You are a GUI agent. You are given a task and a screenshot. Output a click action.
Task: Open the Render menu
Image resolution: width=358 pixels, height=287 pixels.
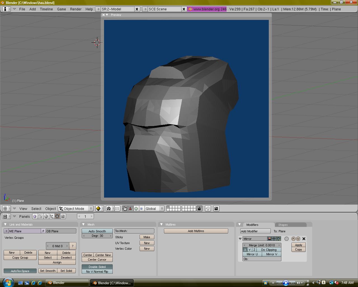tap(76, 9)
